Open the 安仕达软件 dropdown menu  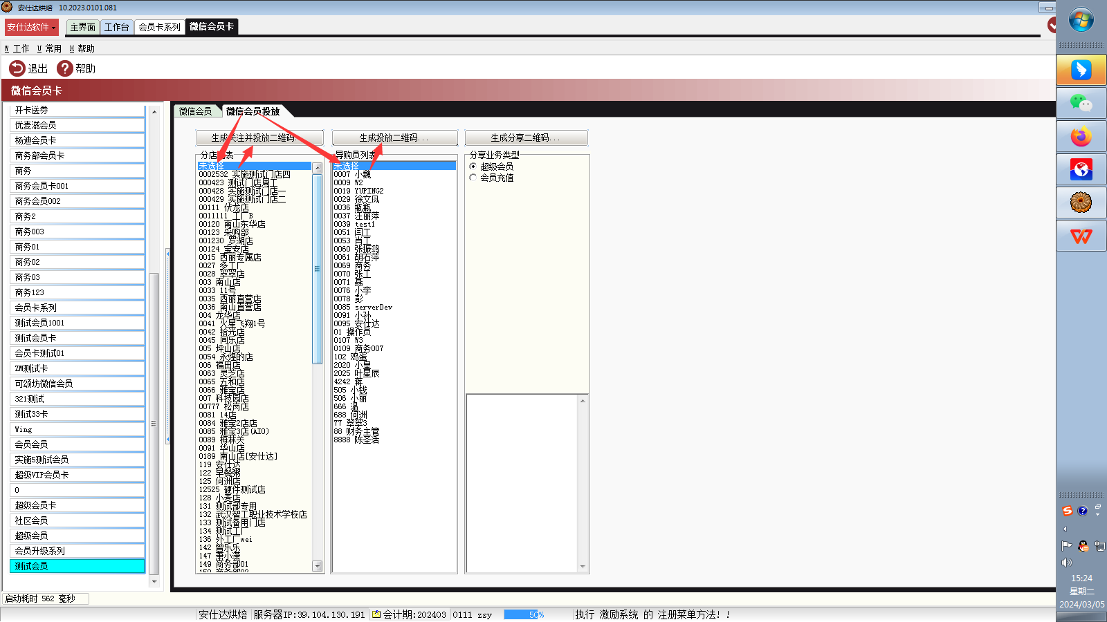coord(31,27)
